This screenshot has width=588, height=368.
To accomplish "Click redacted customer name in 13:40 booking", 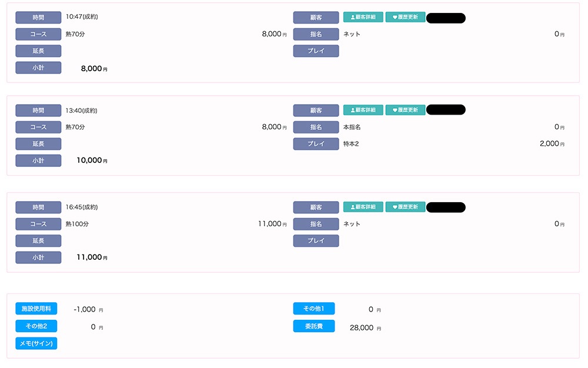I will (446, 110).
